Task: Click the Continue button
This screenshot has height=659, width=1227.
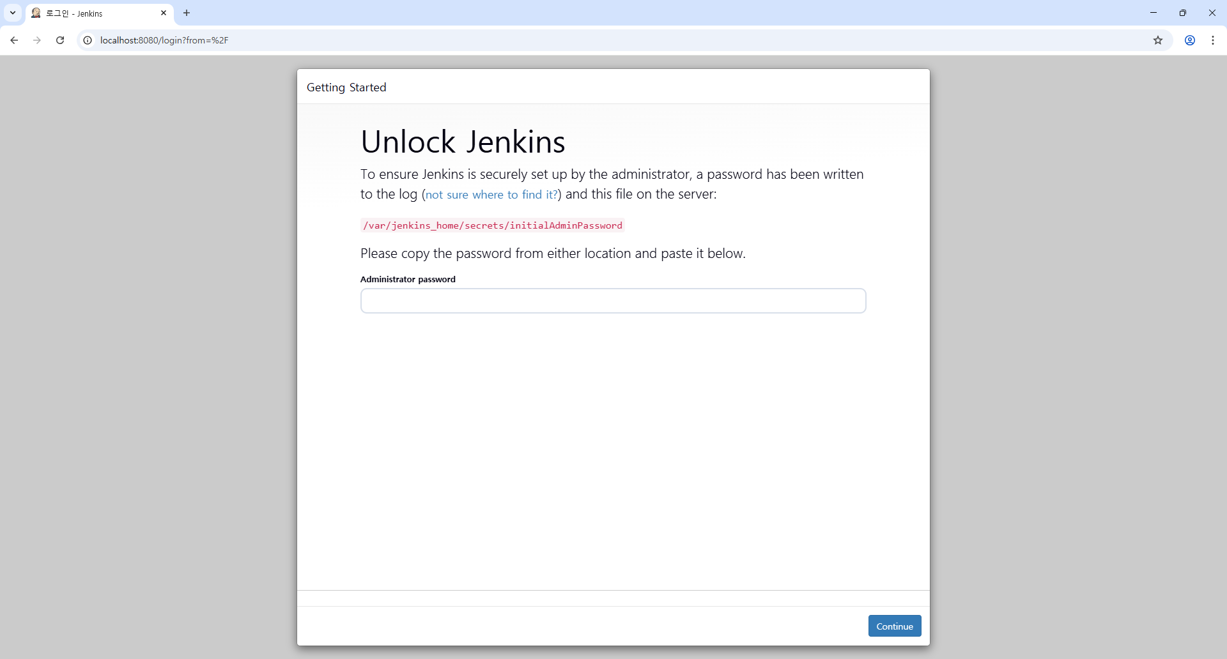Action: tap(895, 626)
